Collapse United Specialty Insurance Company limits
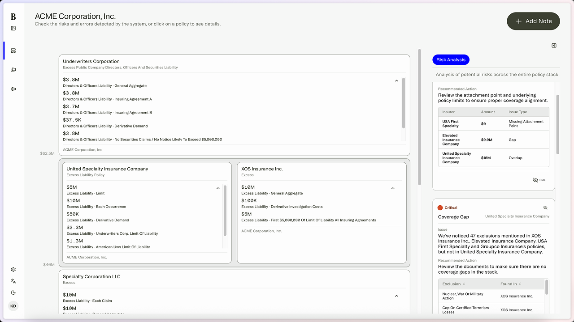574x322 pixels. tap(218, 188)
